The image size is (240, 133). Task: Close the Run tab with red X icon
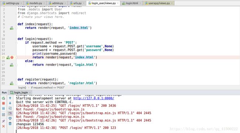(3, 126)
